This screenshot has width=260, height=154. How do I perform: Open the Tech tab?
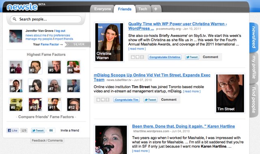(143, 9)
